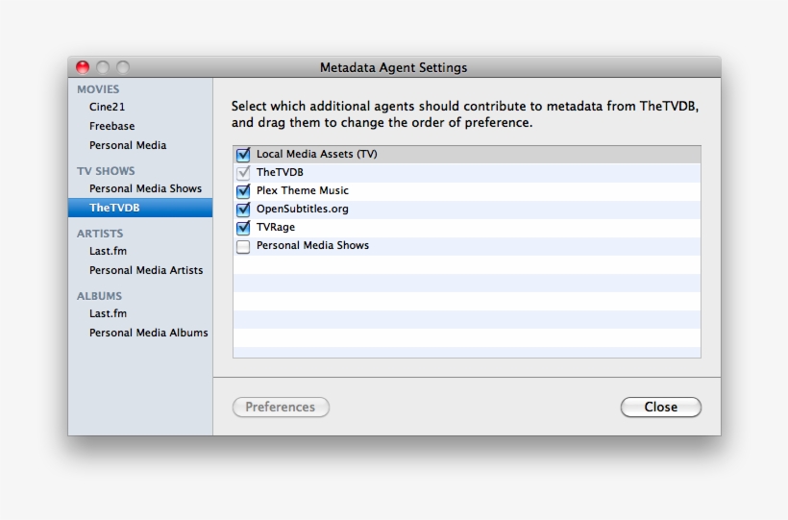Click the red window close button
This screenshot has width=788, height=520.
click(83, 67)
